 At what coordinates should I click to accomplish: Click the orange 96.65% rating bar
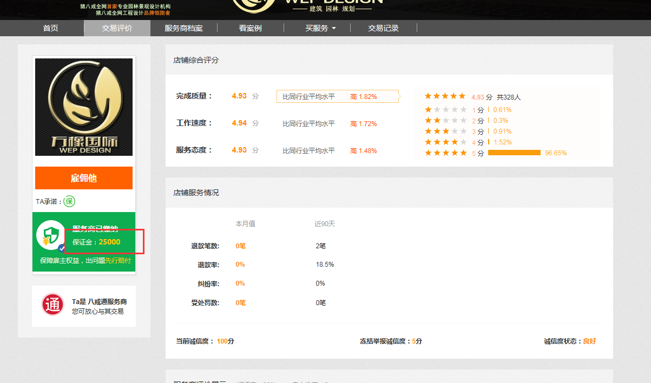coord(514,153)
